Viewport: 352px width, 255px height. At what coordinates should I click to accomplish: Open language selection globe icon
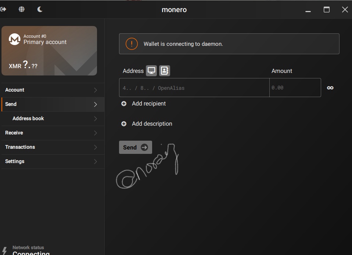click(x=22, y=9)
